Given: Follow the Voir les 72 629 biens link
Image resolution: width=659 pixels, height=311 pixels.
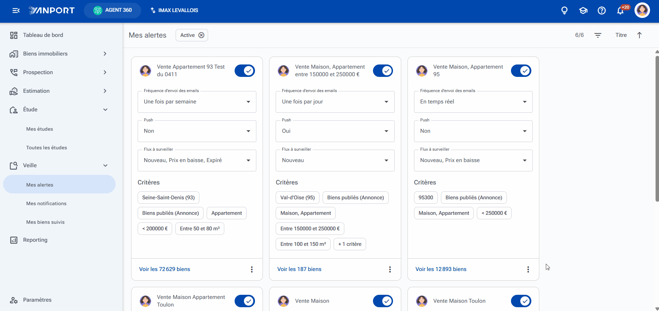Looking at the screenshot, I should click(x=165, y=269).
